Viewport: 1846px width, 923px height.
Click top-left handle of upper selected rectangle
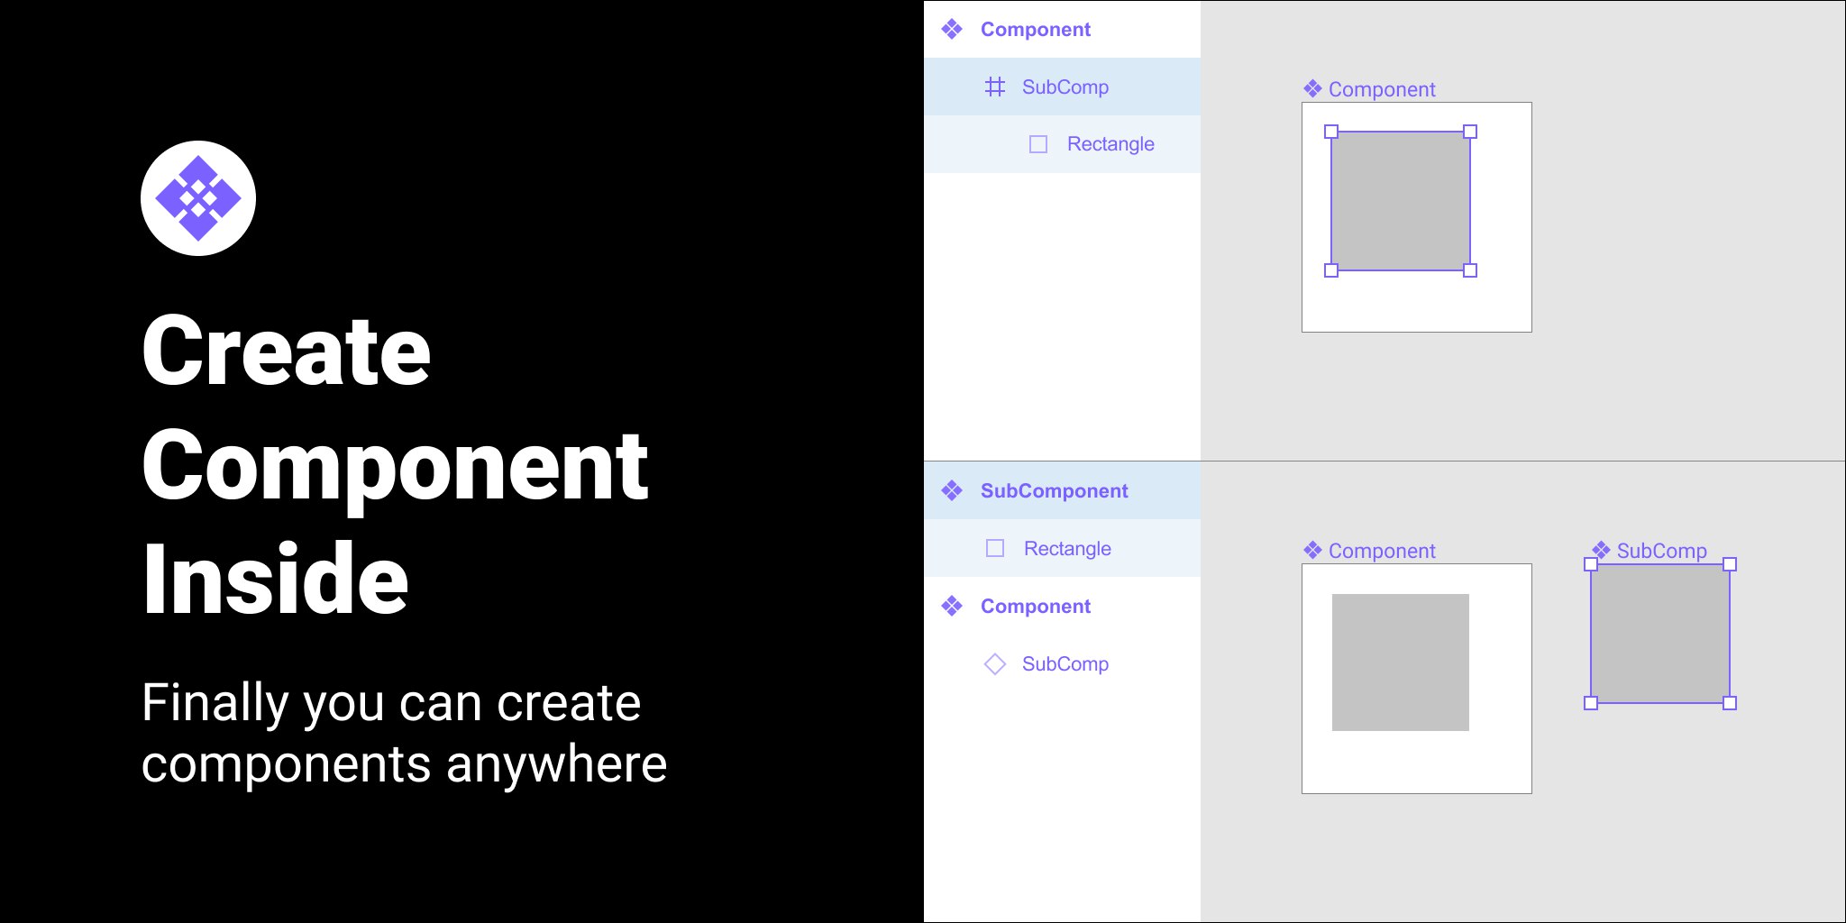(x=1331, y=132)
